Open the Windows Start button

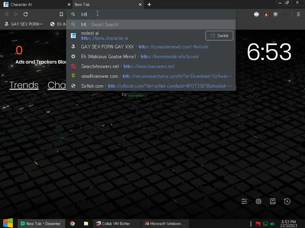pyautogui.click(x=8, y=223)
